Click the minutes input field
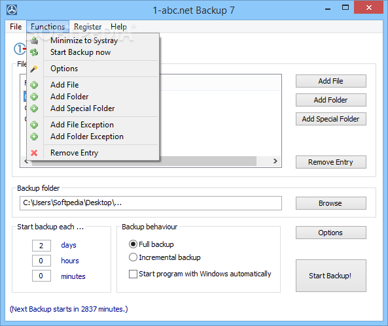 click(x=41, y=276)
